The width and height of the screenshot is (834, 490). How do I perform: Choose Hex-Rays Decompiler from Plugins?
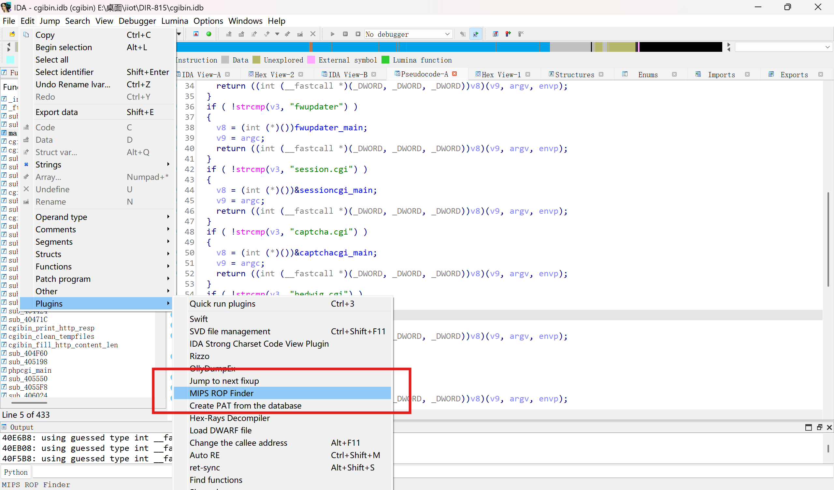coord(282,418)
